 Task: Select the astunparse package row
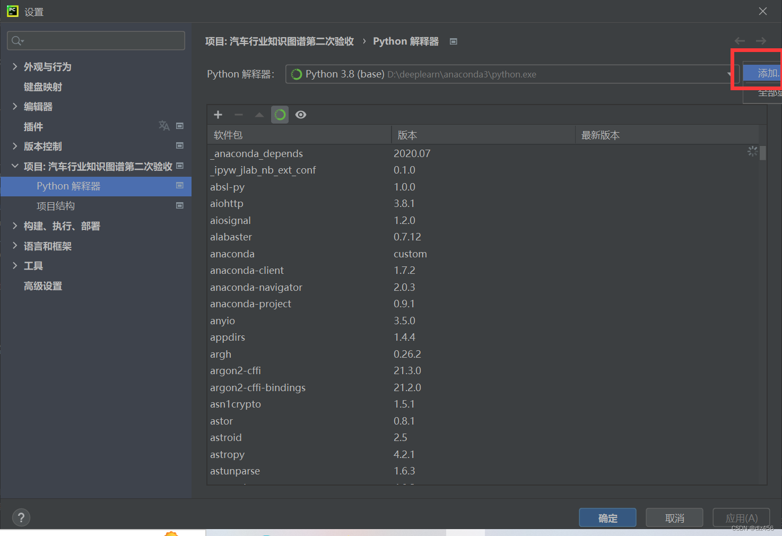[x=483, y=471]
